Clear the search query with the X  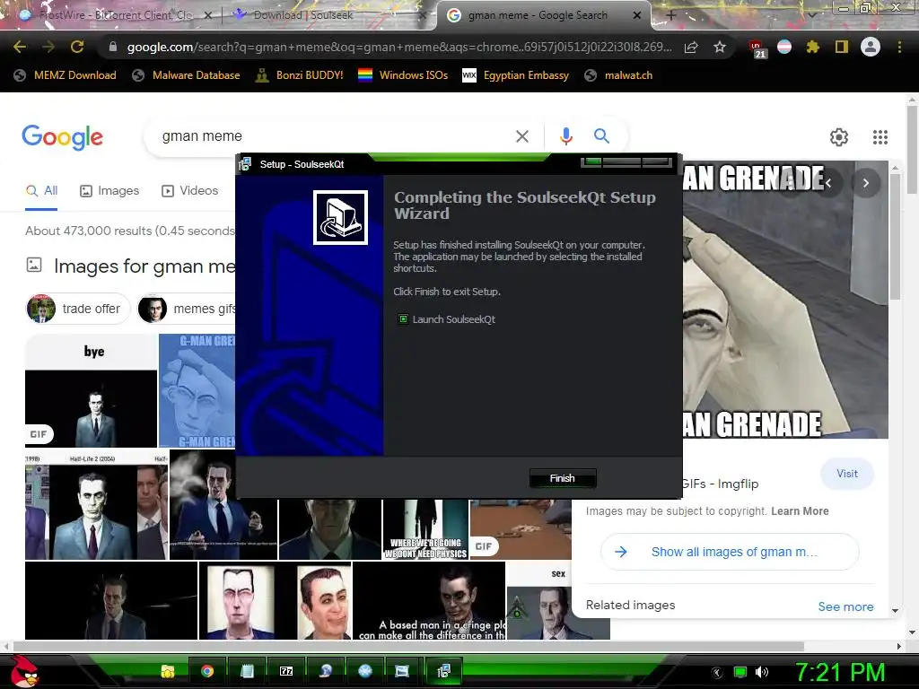[x=521, y=136]
